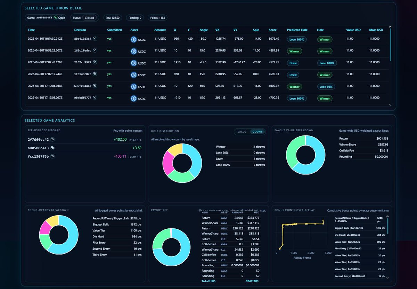The image size is (417, 289).
Task: Click USDC coin icon in 2167cd99f7 row
Action: (x=133, y=63)
